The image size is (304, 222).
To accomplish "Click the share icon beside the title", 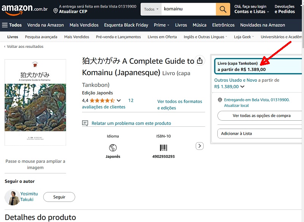I will [x=199, y=61].
